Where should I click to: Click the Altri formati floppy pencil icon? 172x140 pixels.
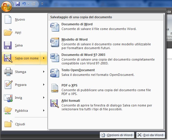tap(55, 104)
